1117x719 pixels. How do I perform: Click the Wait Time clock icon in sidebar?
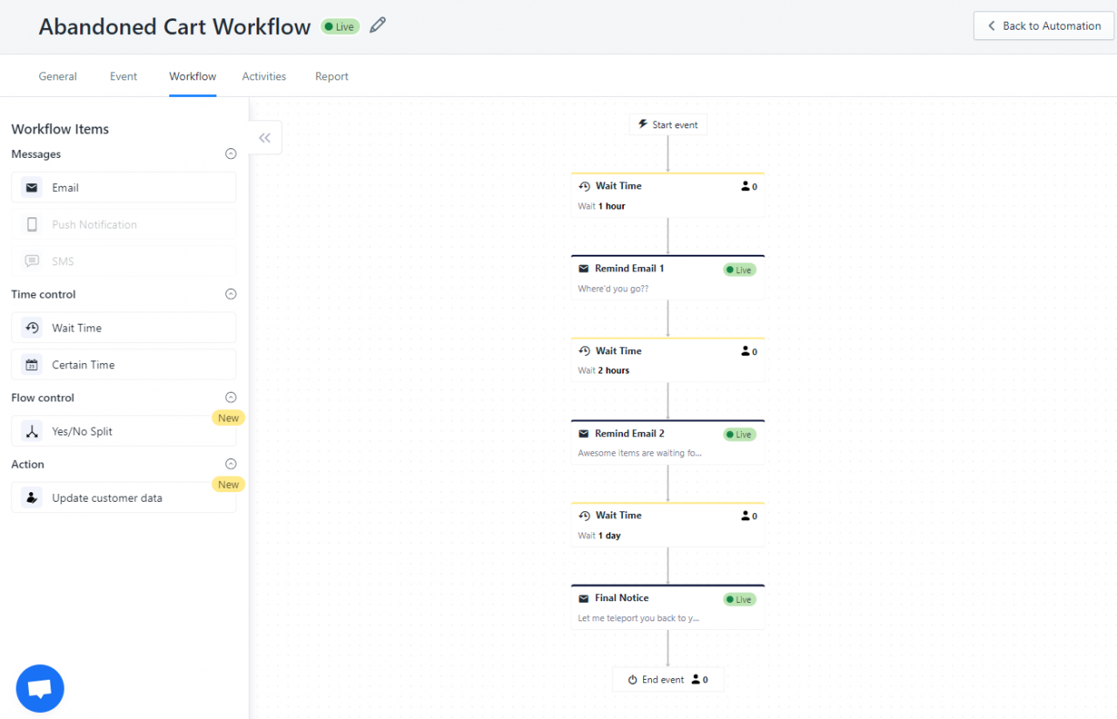32,328
